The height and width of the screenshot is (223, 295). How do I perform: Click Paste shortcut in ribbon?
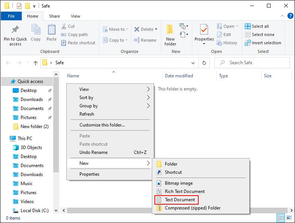[x=78, y=43]
